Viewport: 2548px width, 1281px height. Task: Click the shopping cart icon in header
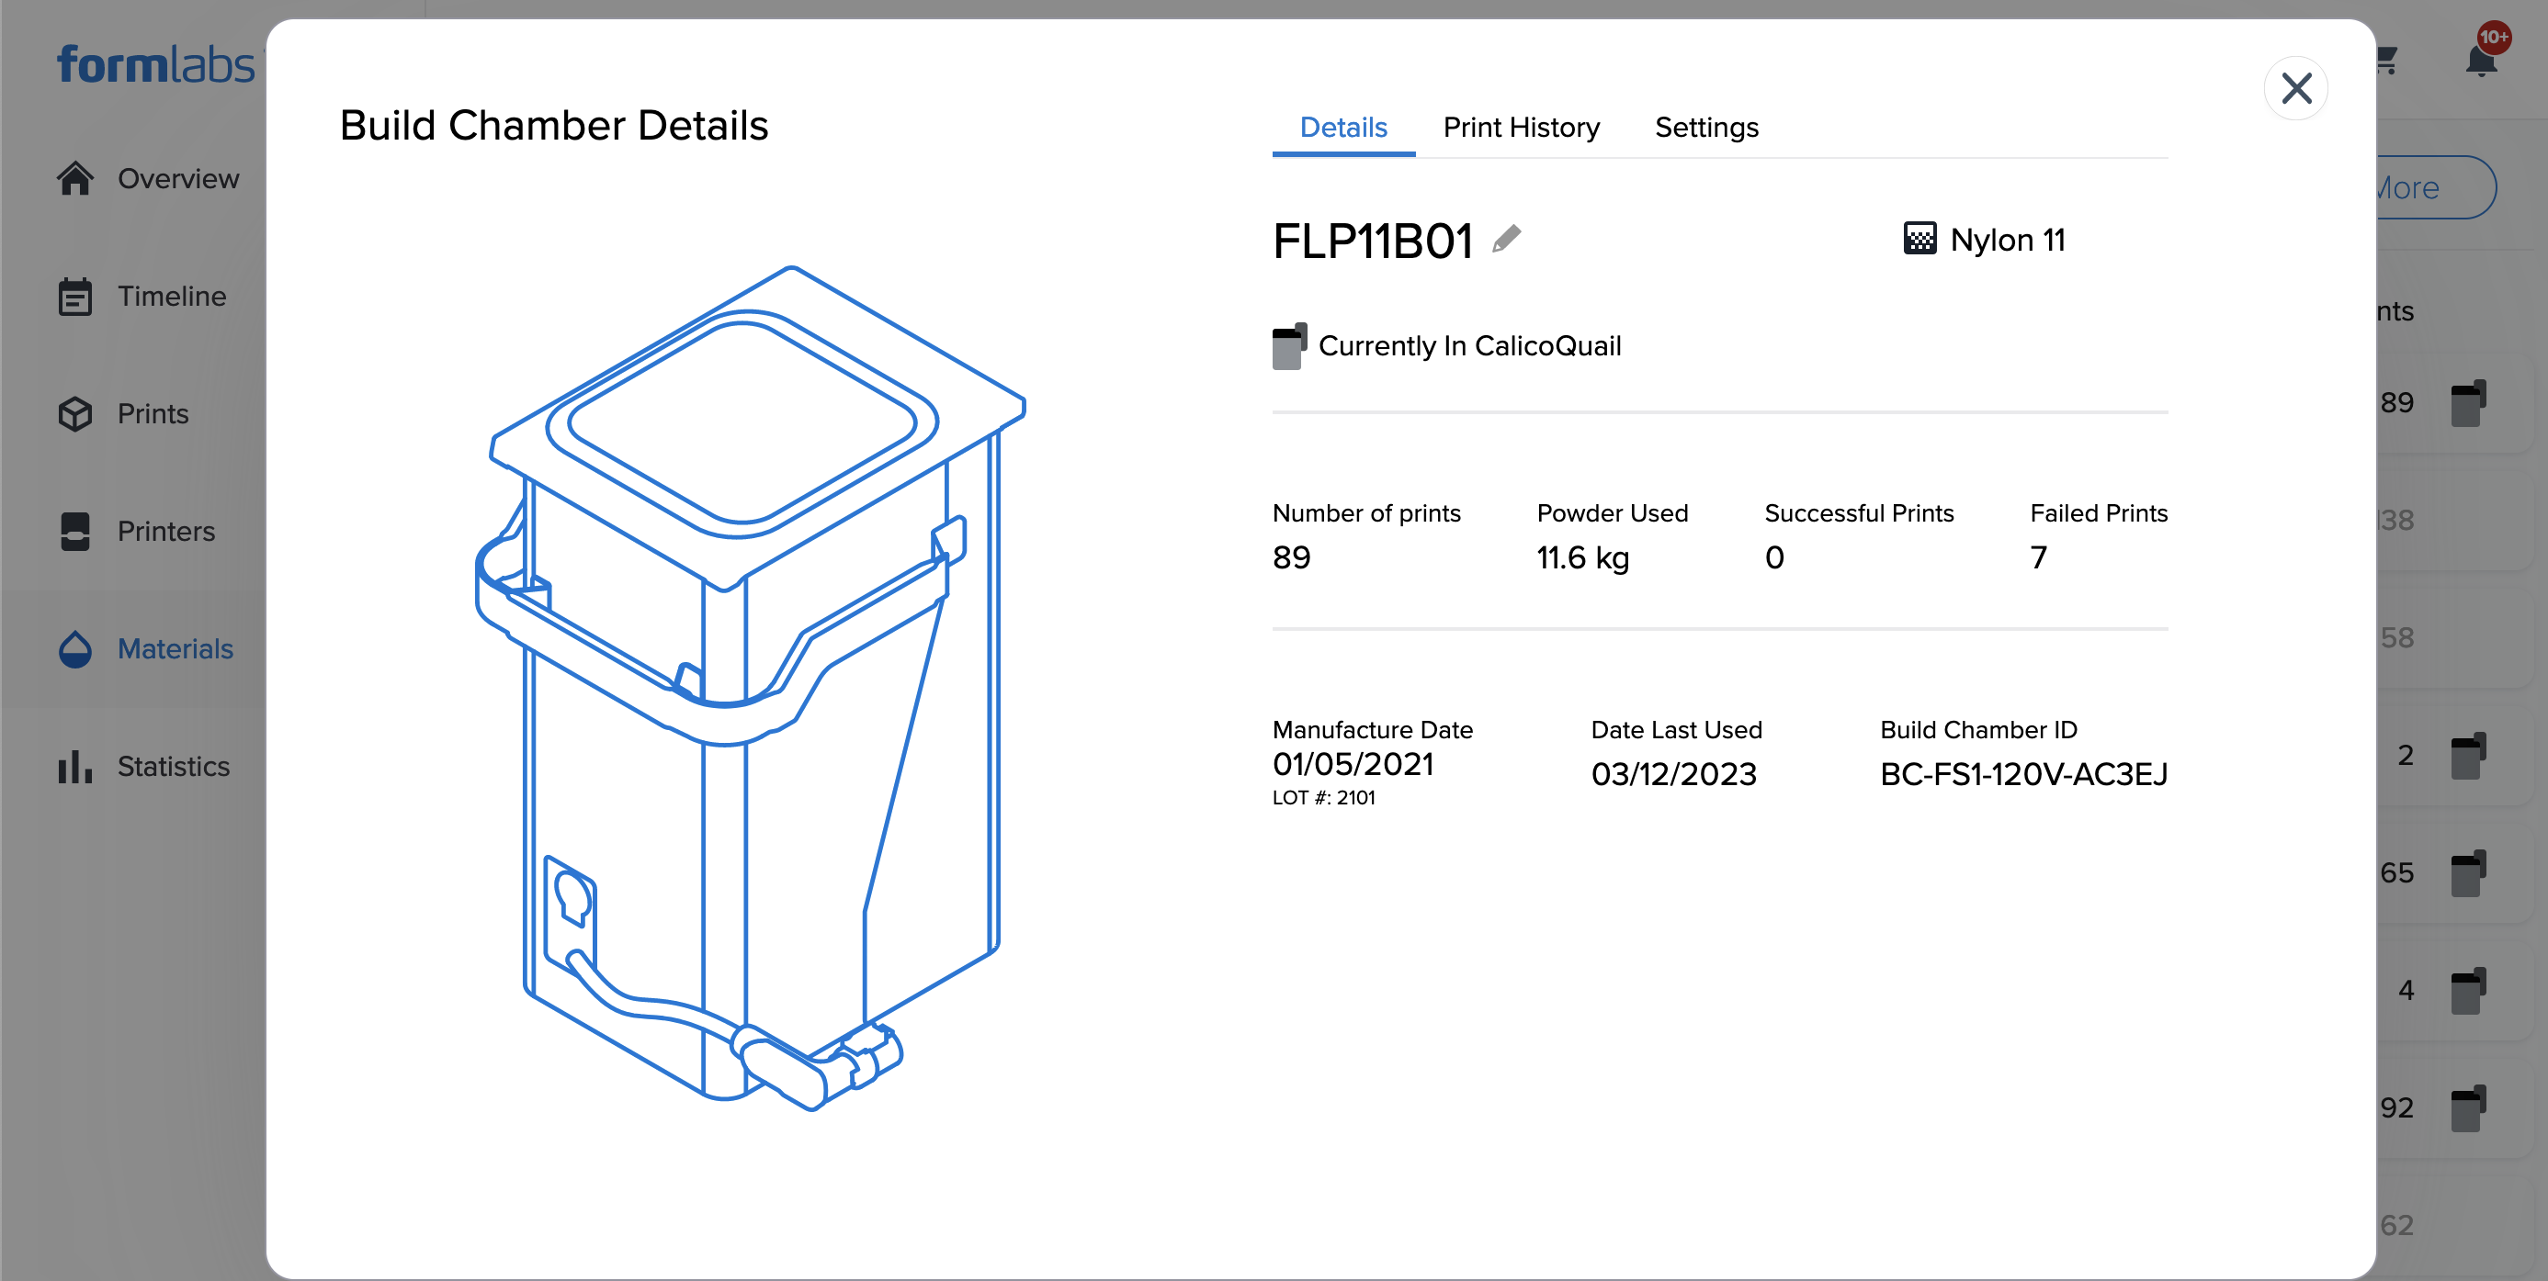2387,62
